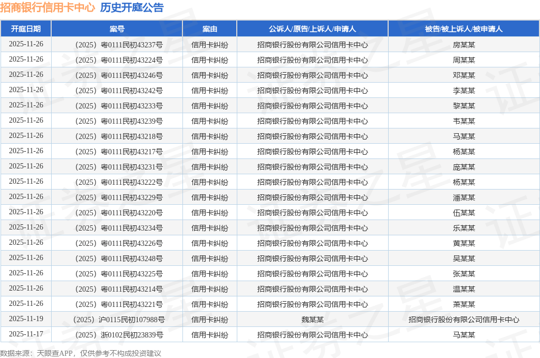Screen dimensions: 540x358
Task: Click the 数据来源 天眼查APP footer note
Action: click(x=81, y=353)
